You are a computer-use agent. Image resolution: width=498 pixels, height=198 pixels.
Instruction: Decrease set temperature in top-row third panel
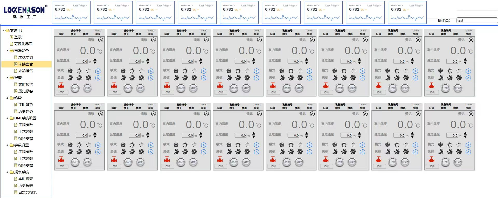(201, 63)
